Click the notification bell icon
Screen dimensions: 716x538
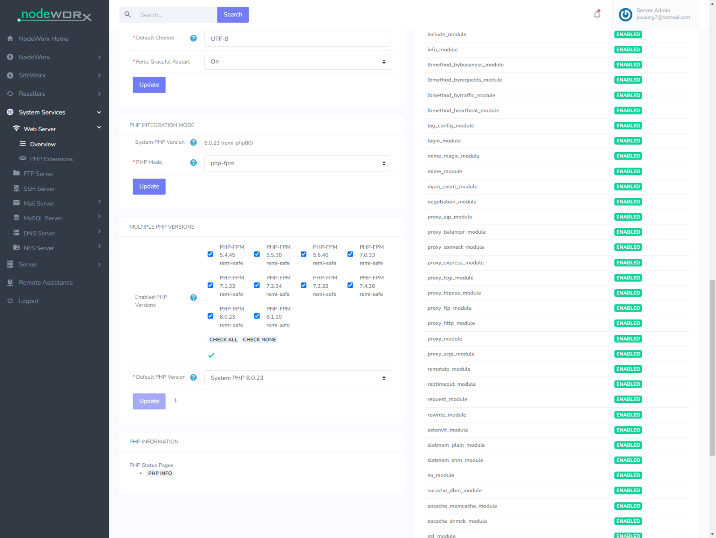[597, 15]
